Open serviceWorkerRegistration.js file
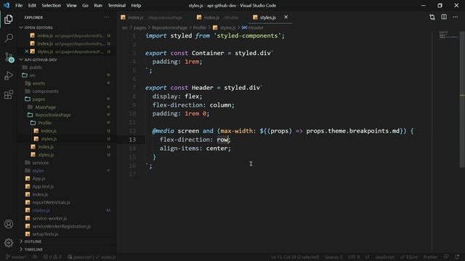 (x=61, y=226)
